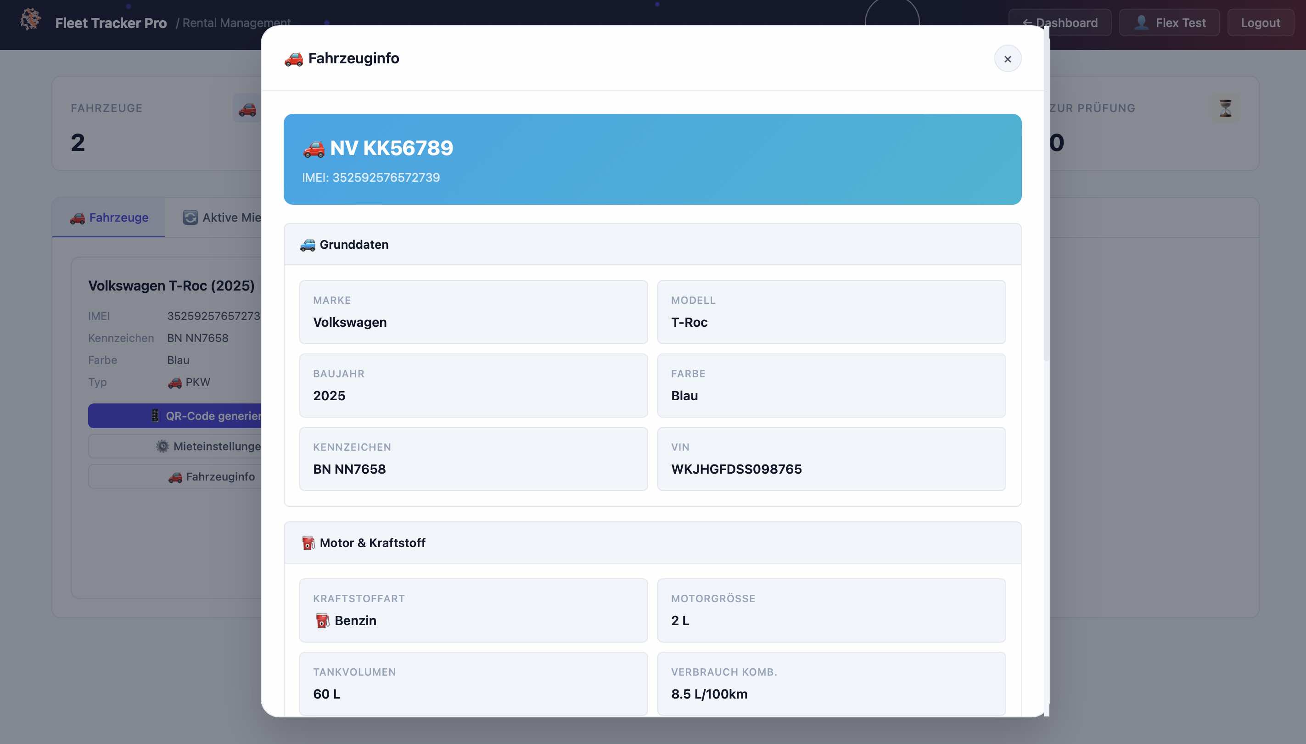Click the phone icon on QR-Code button

[155, 416]
